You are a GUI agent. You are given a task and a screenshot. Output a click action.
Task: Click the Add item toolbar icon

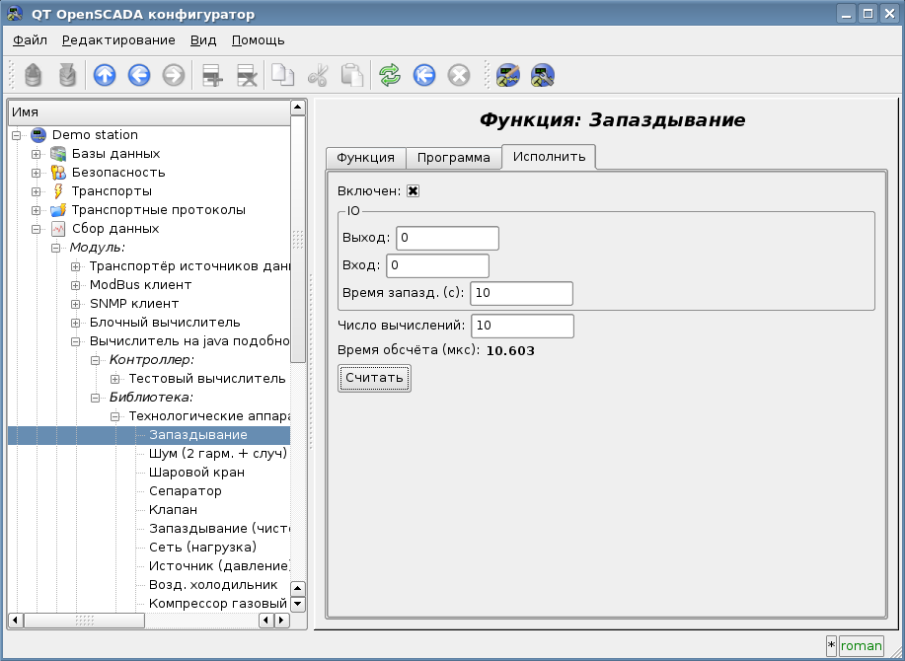pyautogui.click(x=212, y=76)
